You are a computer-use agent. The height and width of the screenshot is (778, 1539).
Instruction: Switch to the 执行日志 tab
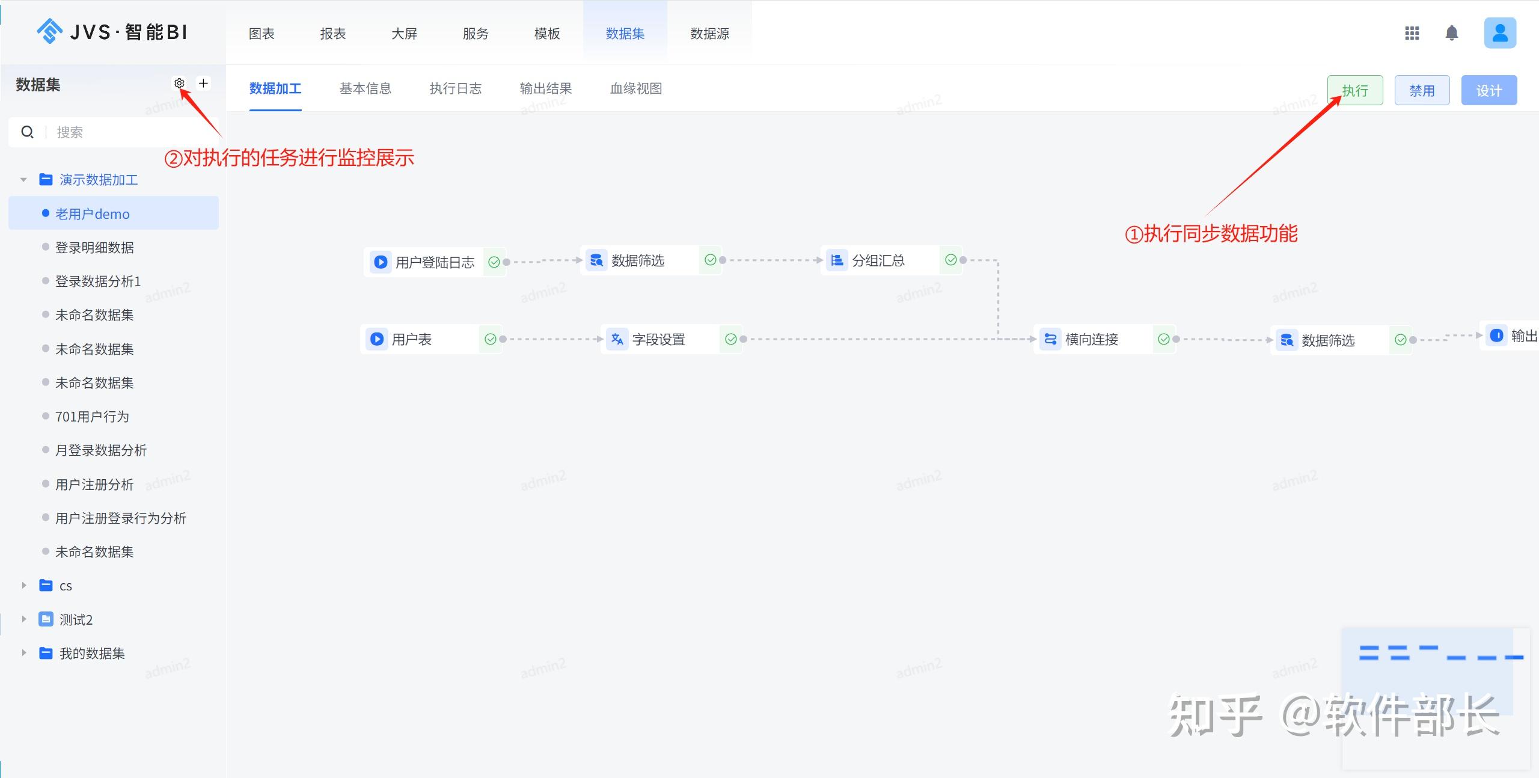455,89
